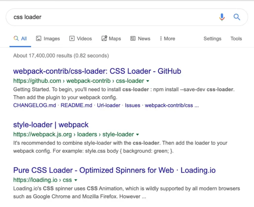Open the Url-loader sitelink
This screenshot has width=254, height=207.
pyautogui.click(x=109, y=105)
